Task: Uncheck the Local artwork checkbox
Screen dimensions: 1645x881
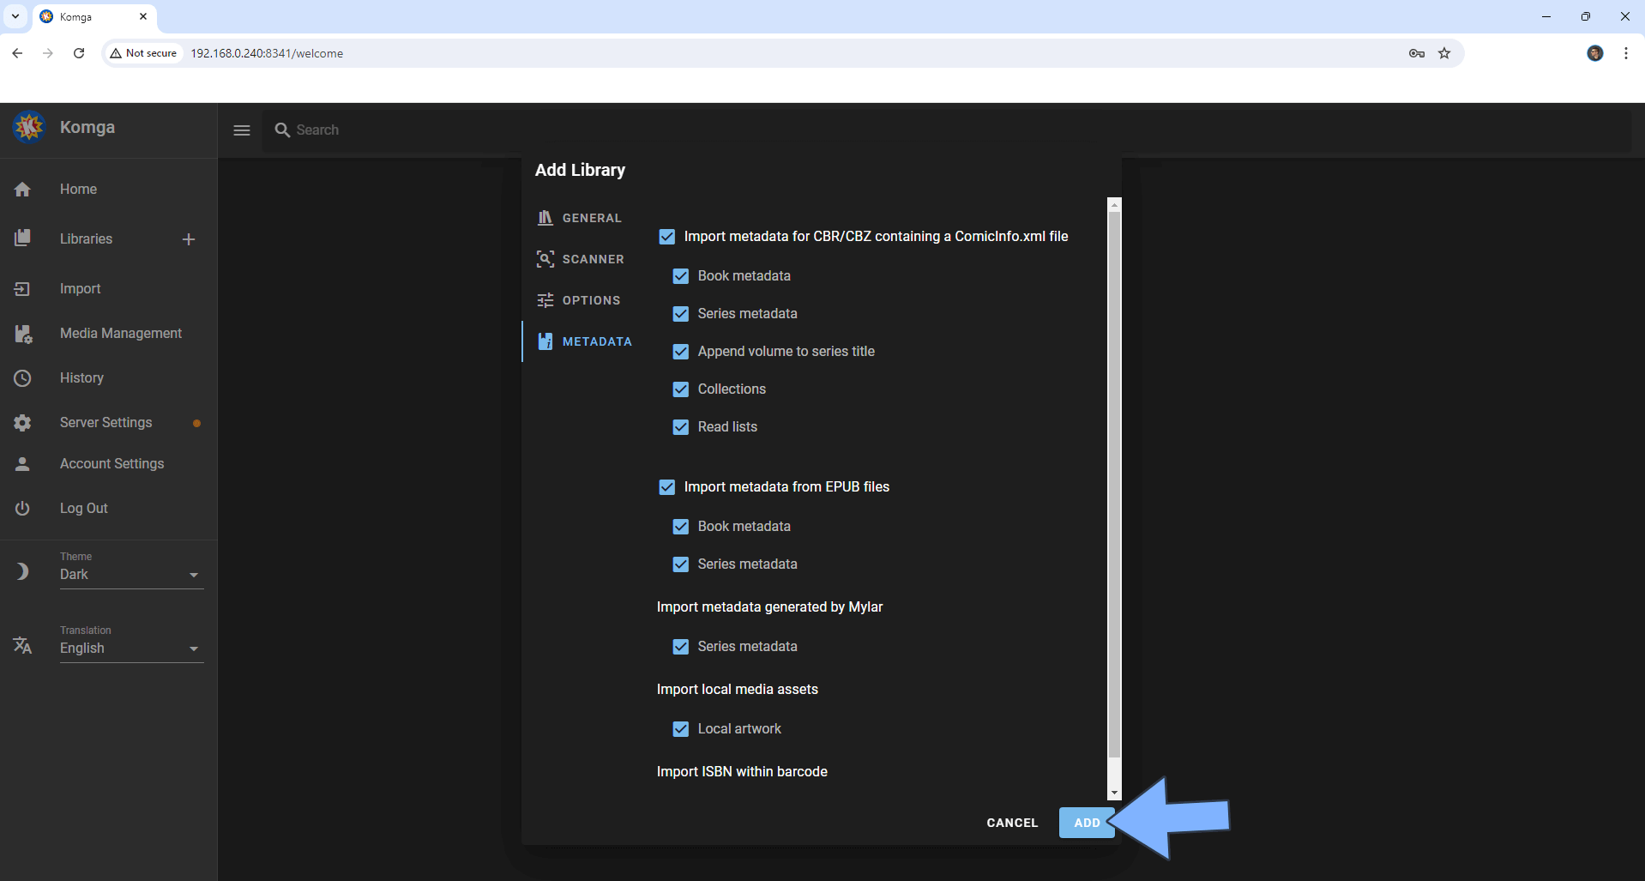Action: coord(680,729)
